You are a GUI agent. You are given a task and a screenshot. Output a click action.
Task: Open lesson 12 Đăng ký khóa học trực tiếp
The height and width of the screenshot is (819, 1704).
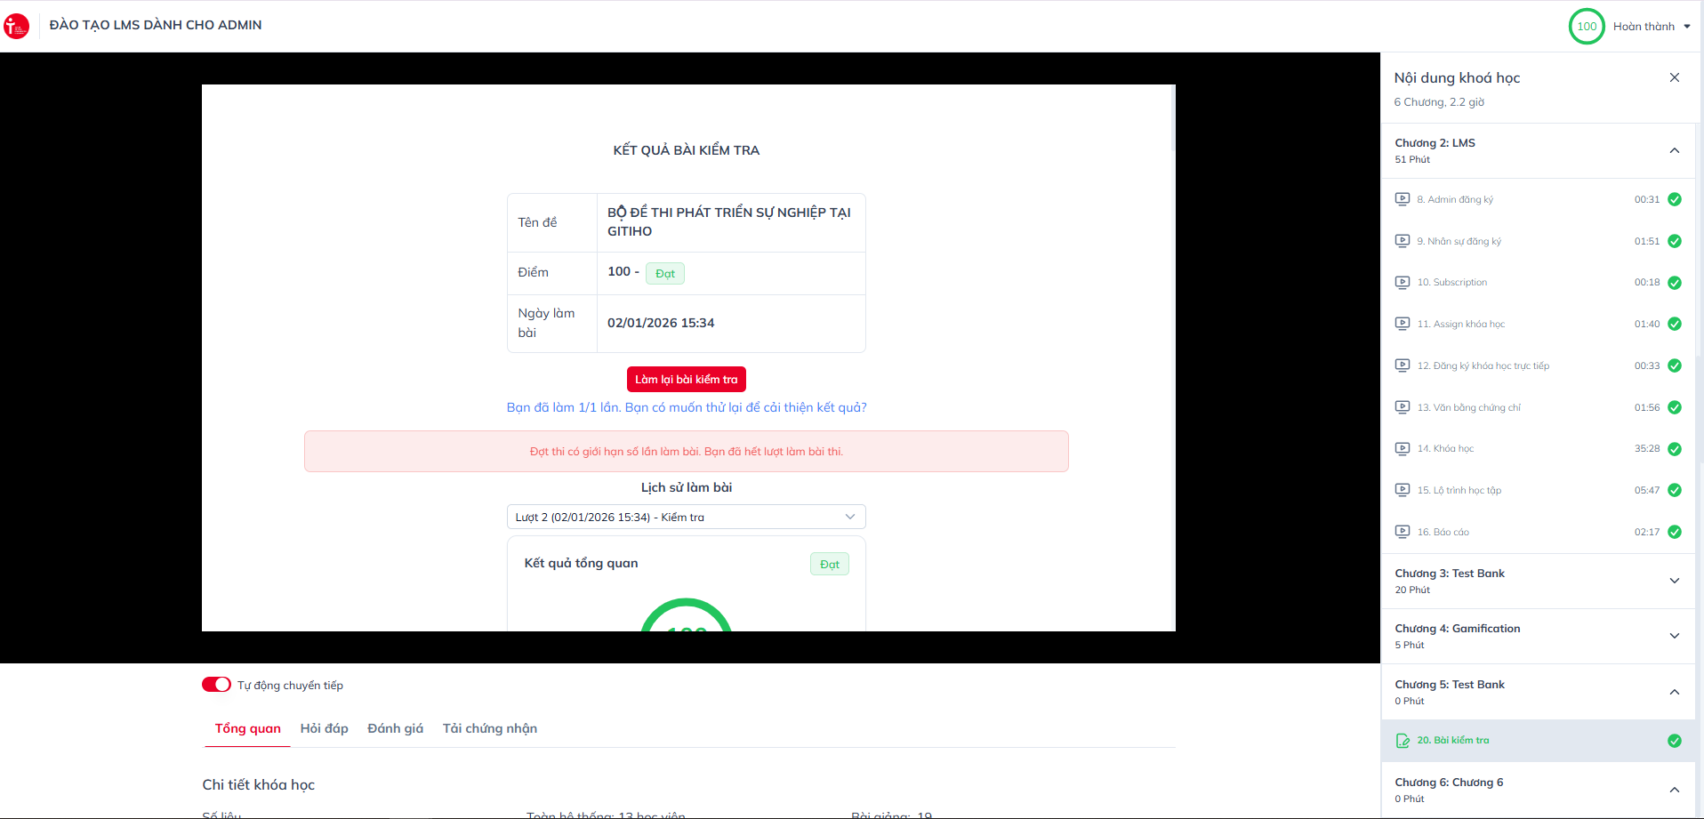coord(1483,365)
